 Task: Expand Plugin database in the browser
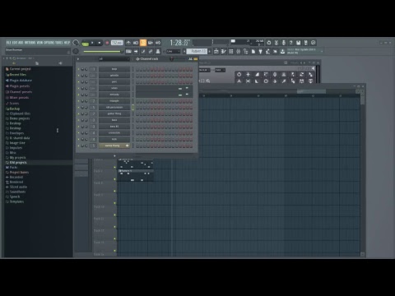(19, 81)
